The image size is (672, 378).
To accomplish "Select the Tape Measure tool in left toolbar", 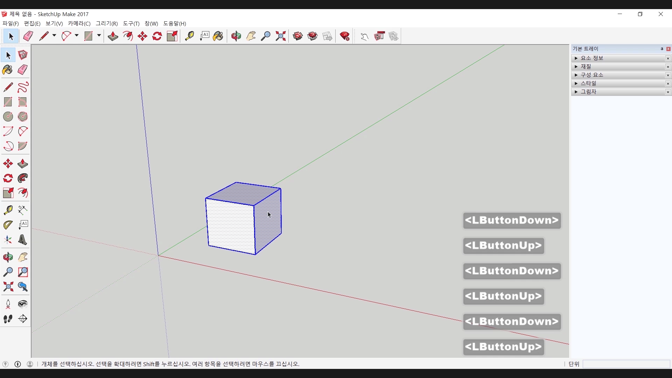I will (8, 210).
